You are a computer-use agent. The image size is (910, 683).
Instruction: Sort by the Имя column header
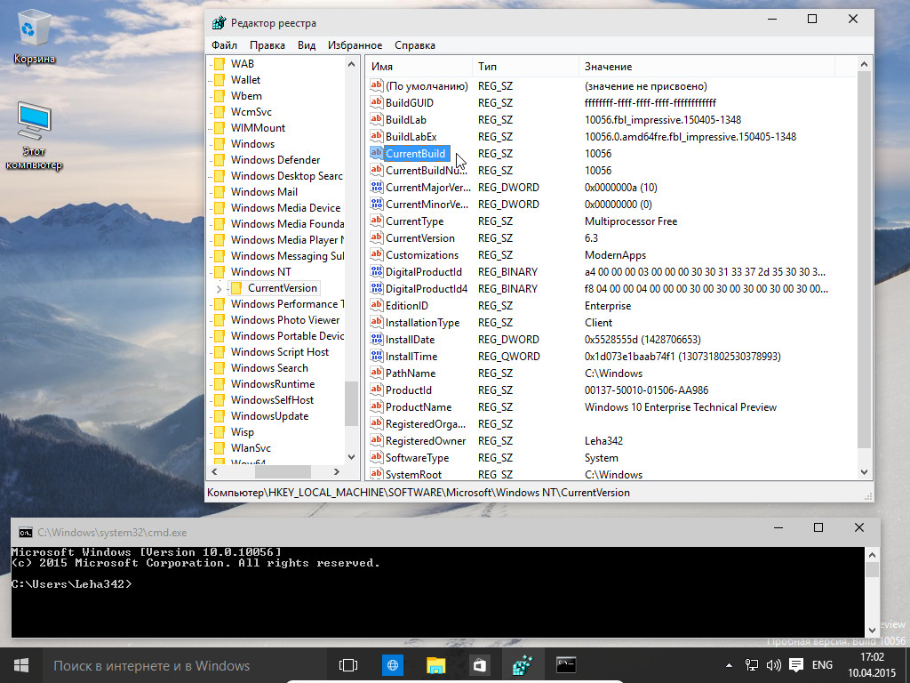(419, 67)
